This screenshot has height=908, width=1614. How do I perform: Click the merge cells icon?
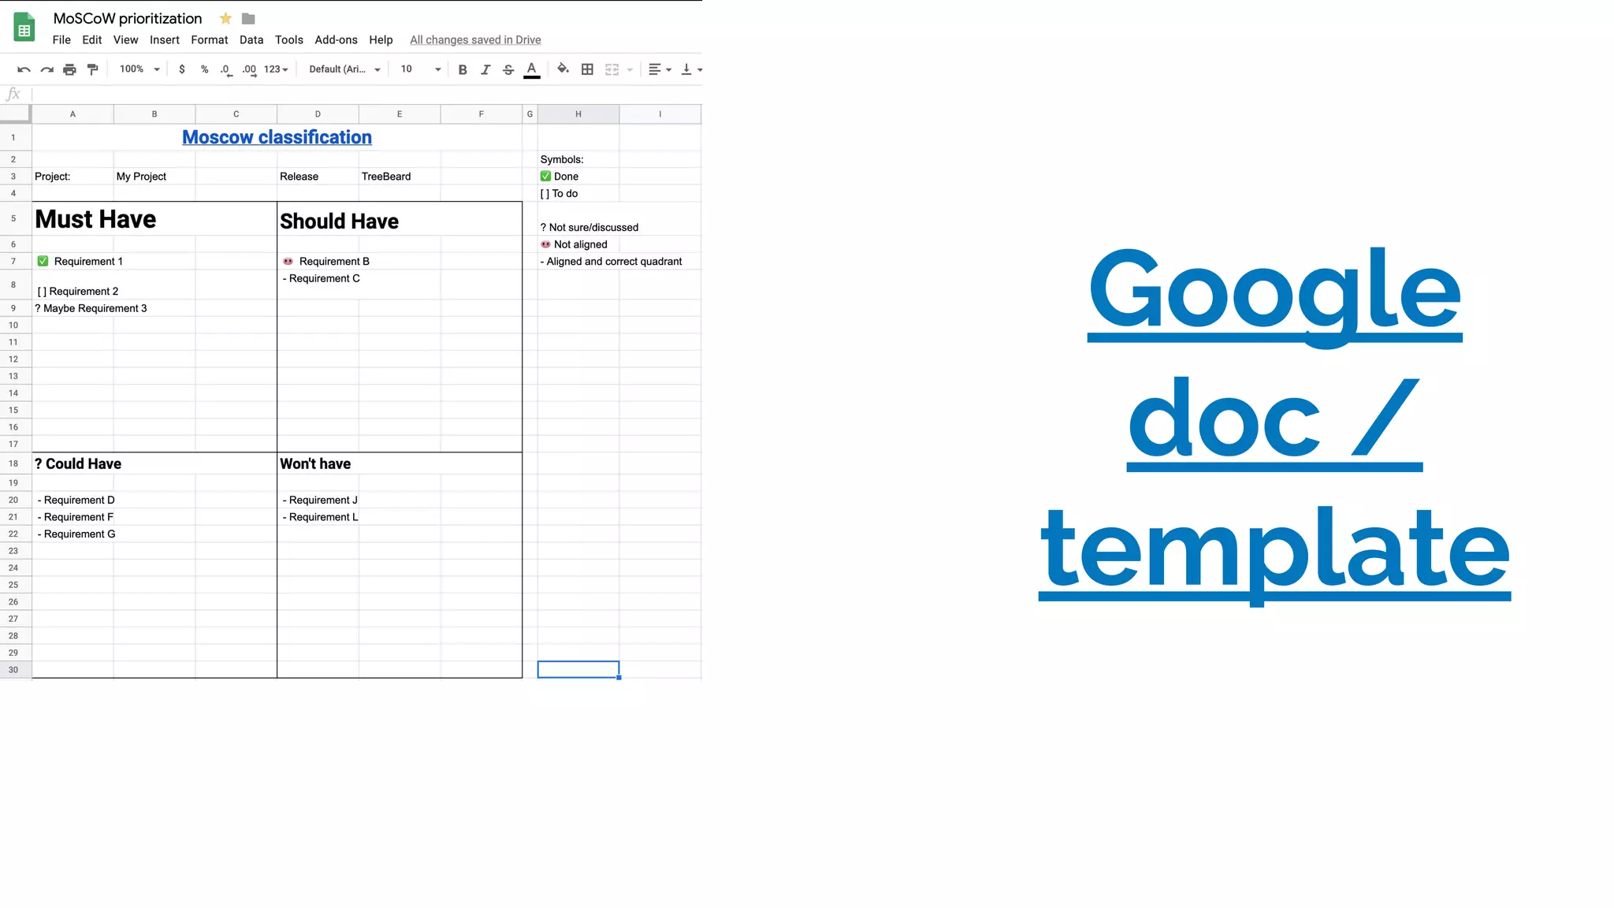click(x=612, y=69)
